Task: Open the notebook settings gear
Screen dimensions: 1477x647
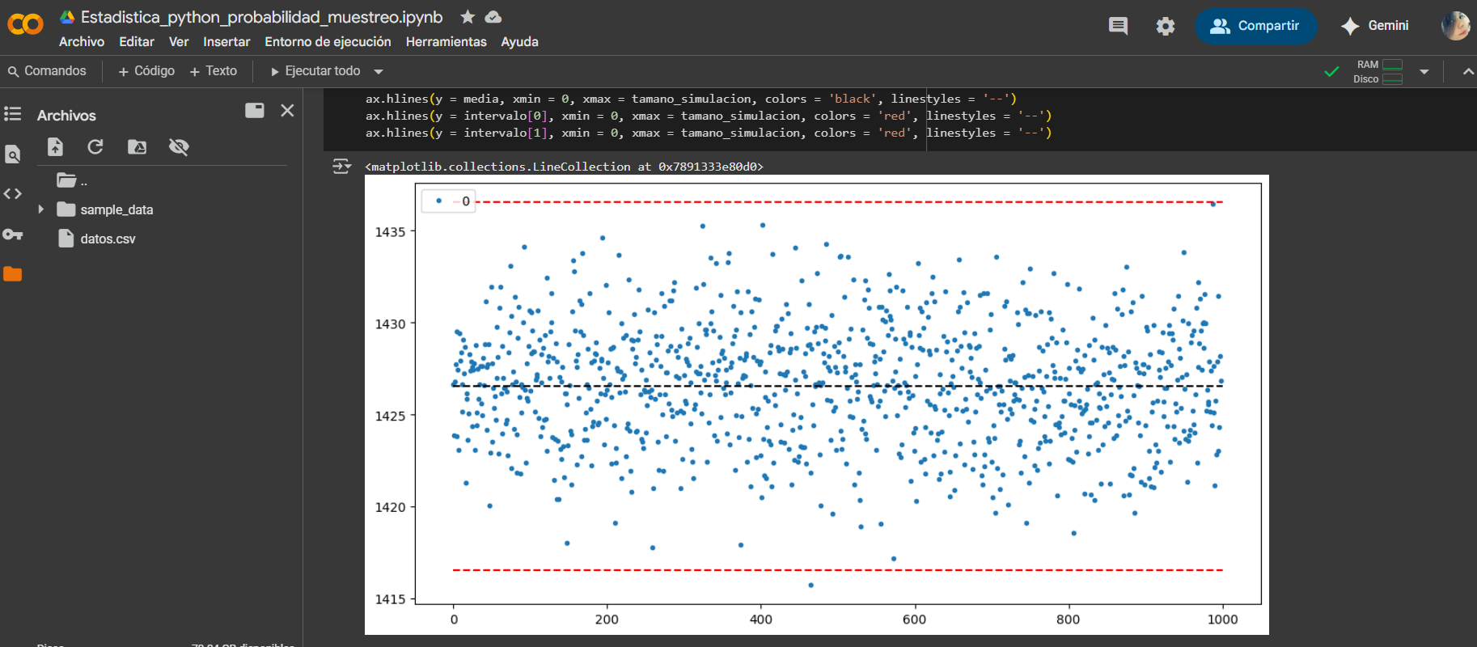Action: click(x=1165, y=26)
